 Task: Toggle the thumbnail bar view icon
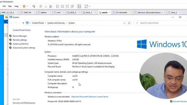(62, 6)
